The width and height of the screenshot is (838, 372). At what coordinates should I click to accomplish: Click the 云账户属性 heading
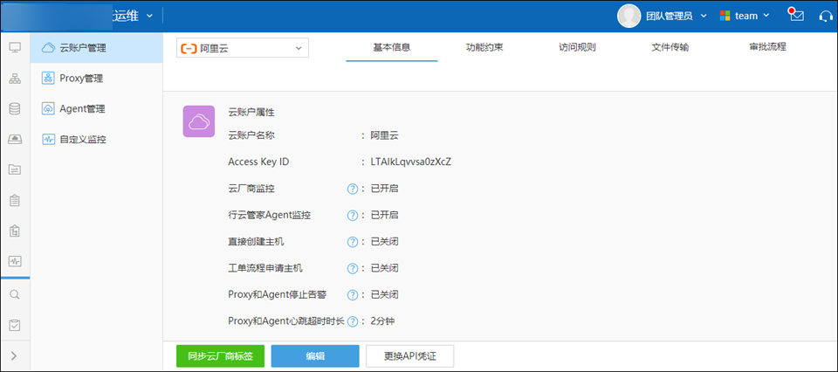pos(251,113)
